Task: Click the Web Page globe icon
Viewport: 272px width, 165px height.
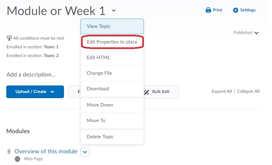Action: (x=18, y=159)
